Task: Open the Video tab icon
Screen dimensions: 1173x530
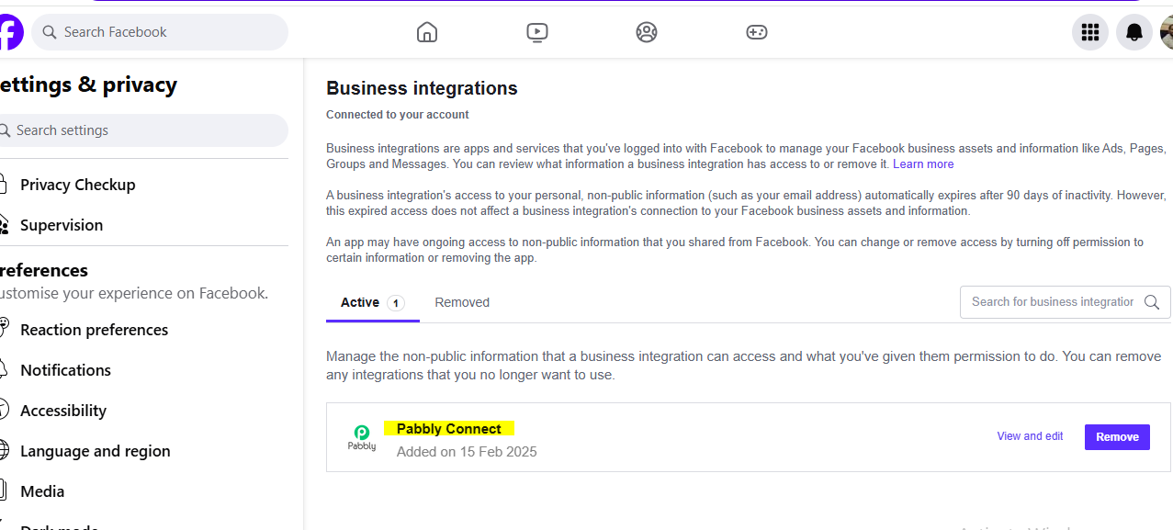Action: (537, 32)
